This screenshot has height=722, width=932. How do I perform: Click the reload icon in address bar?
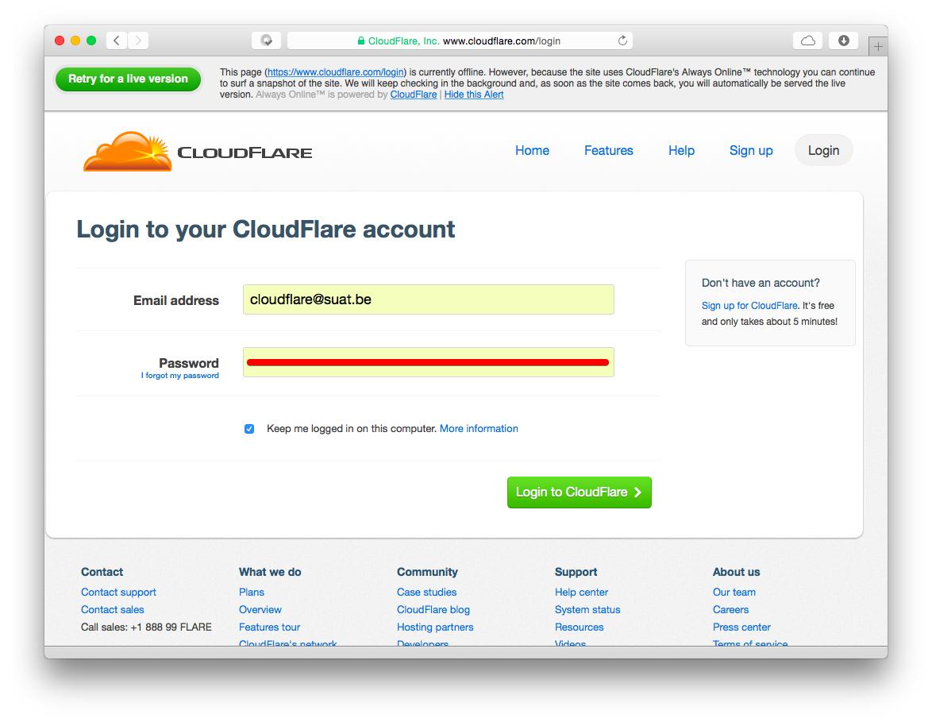pos(622,41)
